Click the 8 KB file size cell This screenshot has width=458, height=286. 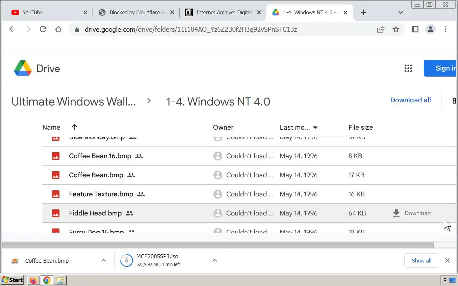coord(355,156)
